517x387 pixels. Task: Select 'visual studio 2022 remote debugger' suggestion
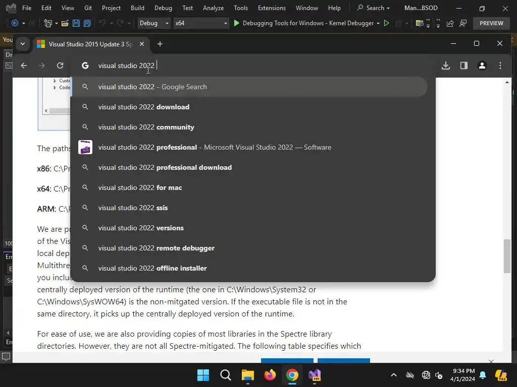[249, 248]
